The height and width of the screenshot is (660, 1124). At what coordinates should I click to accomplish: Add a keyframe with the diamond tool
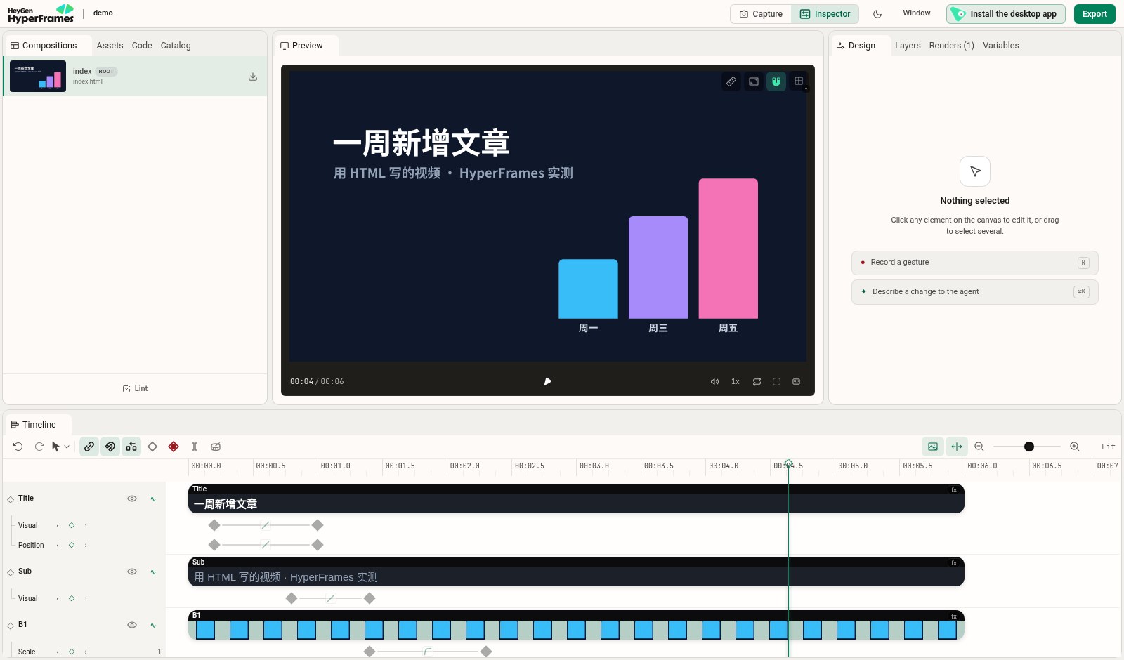tap(152, 447)
